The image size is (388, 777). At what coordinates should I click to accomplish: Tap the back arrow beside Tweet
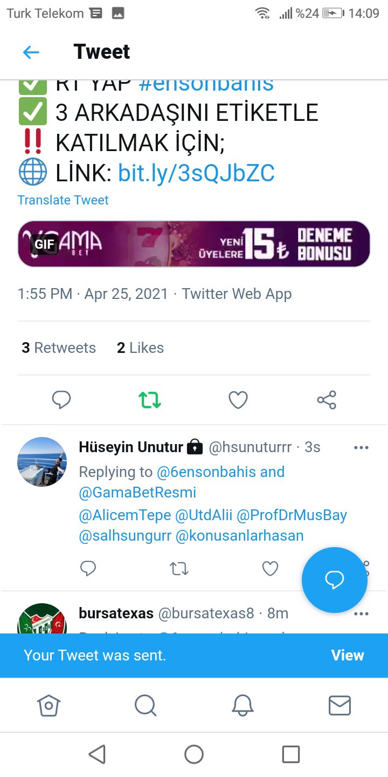point(31,52)
